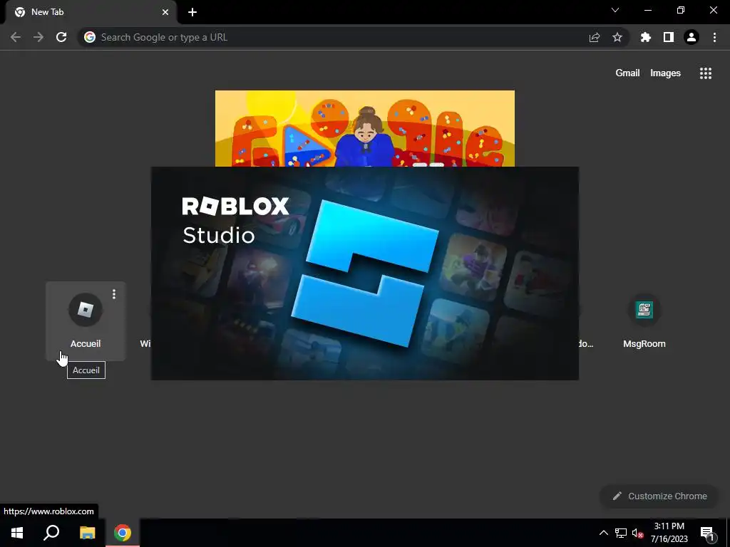Click the Customize Chrome button
Viewport: 730px width, 547px height.
660,496
